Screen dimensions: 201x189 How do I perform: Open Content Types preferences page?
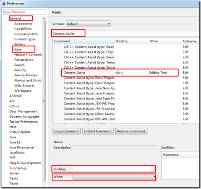[x=25, y=39]
